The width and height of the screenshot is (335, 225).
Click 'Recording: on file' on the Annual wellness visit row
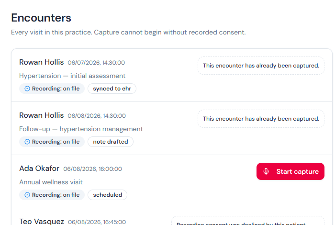(x=52, y=195)
